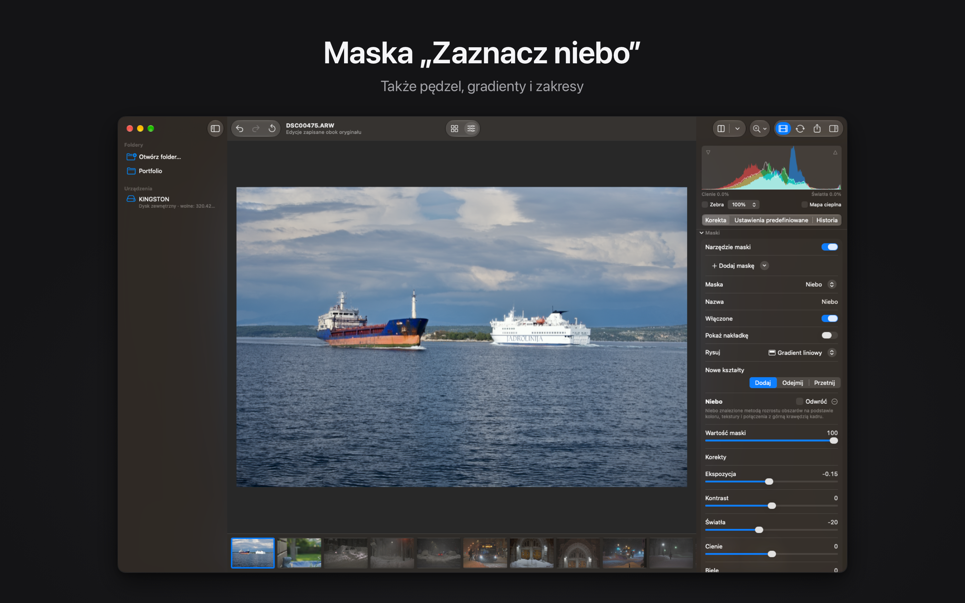Screen dimensions: 965x603
Task: Open the Dodaj maskę dropdown chevron
Action: (x=764, y=266)
